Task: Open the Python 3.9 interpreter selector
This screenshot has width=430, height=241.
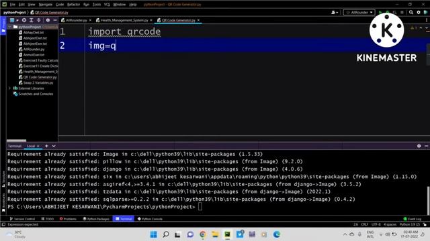Action: [x=410, y=224]
